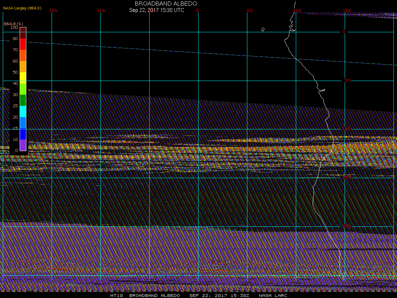
Task: Click the red 70–80% albedo swatch
Action: [x=23, y=44]
